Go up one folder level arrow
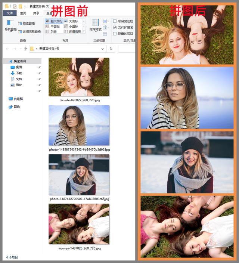The height and width of the screenshot is (263, 239). pyautogui.click(x=26, y=49)
